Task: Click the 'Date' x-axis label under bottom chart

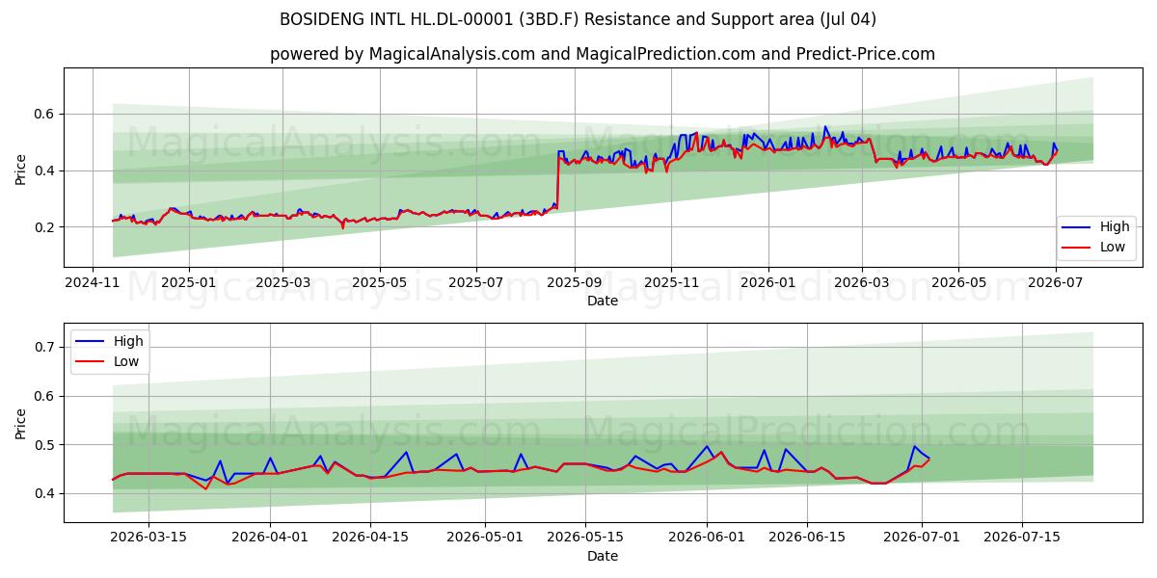Action: tap(603, 556)
